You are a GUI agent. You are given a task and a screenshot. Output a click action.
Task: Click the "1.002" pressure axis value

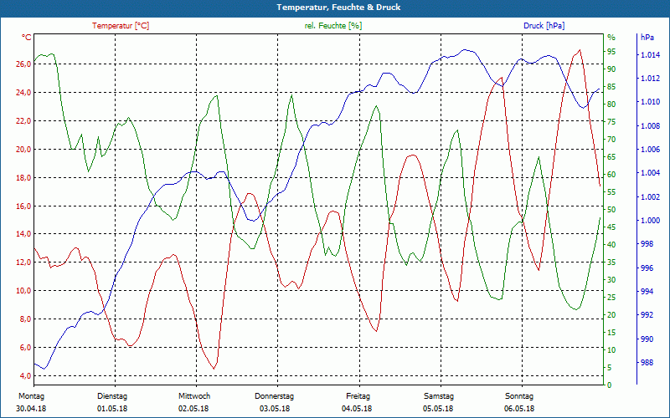pos(650,197)
